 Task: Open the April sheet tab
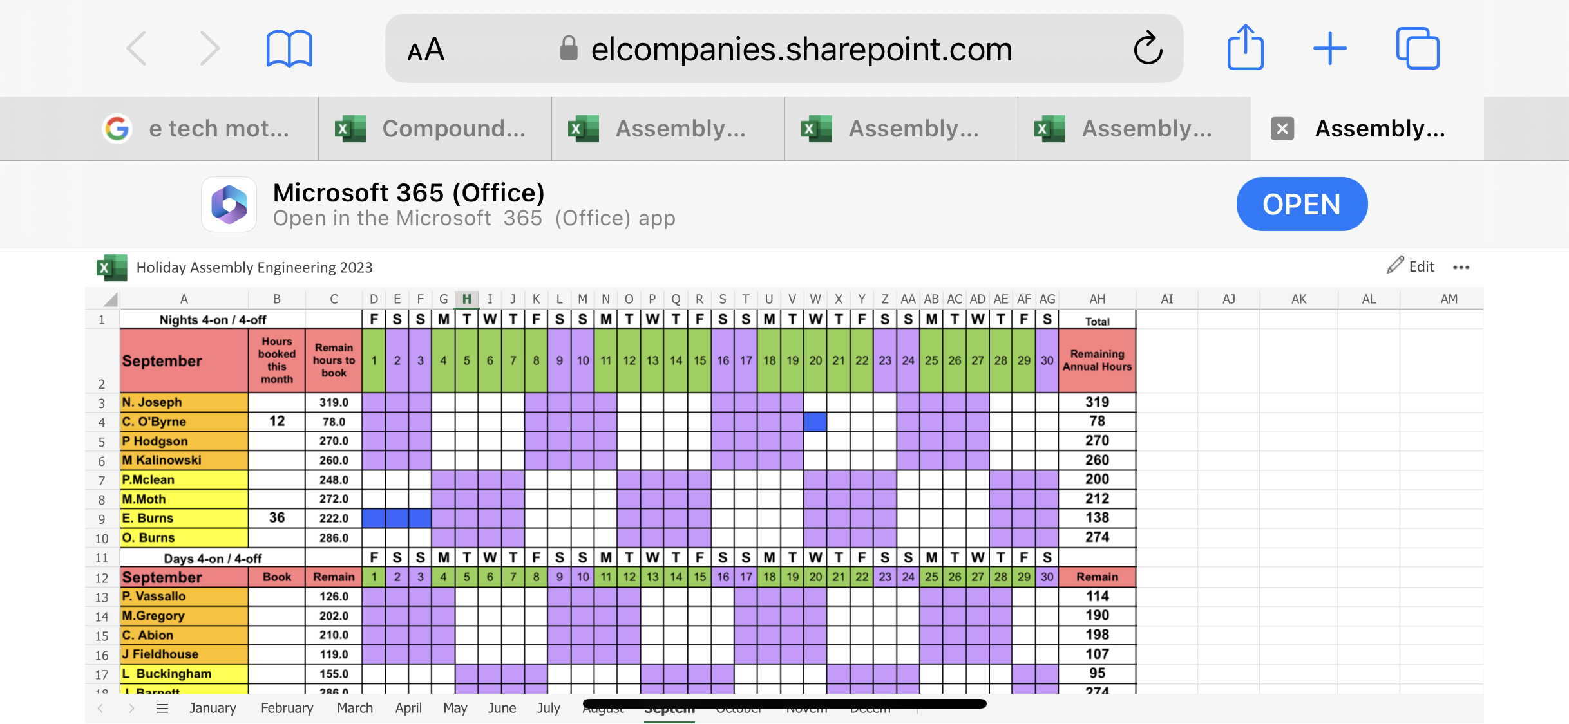click(x=408, y=709)
